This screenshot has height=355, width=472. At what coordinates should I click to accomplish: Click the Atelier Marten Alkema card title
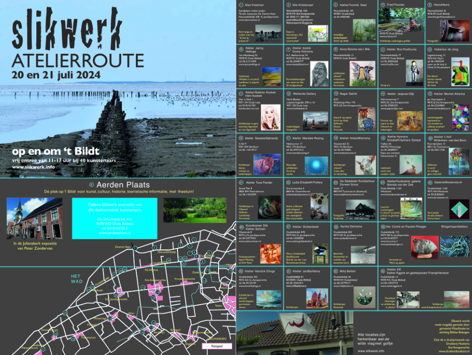tap(449, 94)
